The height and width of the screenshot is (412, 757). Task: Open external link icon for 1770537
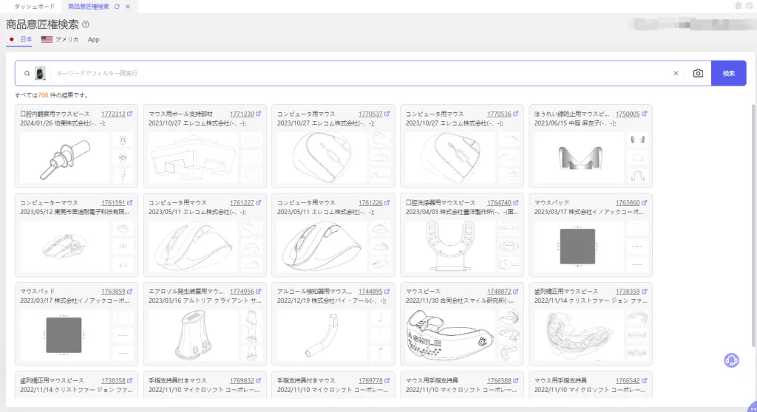coord(387,114)
